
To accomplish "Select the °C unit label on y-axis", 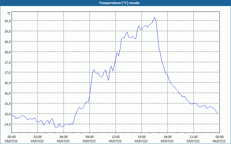I will [9, 13].
